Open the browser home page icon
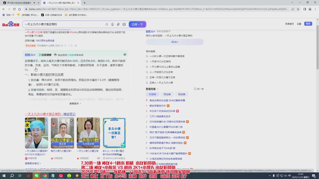The height and width of the screenshot is (179, 319). (20, 9)
